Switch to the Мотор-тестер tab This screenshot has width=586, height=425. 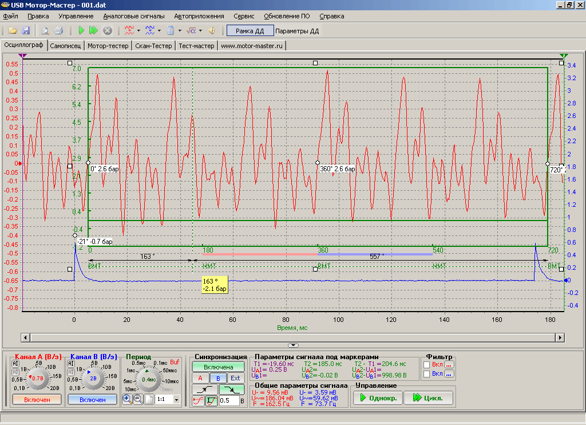click(108, 46)
